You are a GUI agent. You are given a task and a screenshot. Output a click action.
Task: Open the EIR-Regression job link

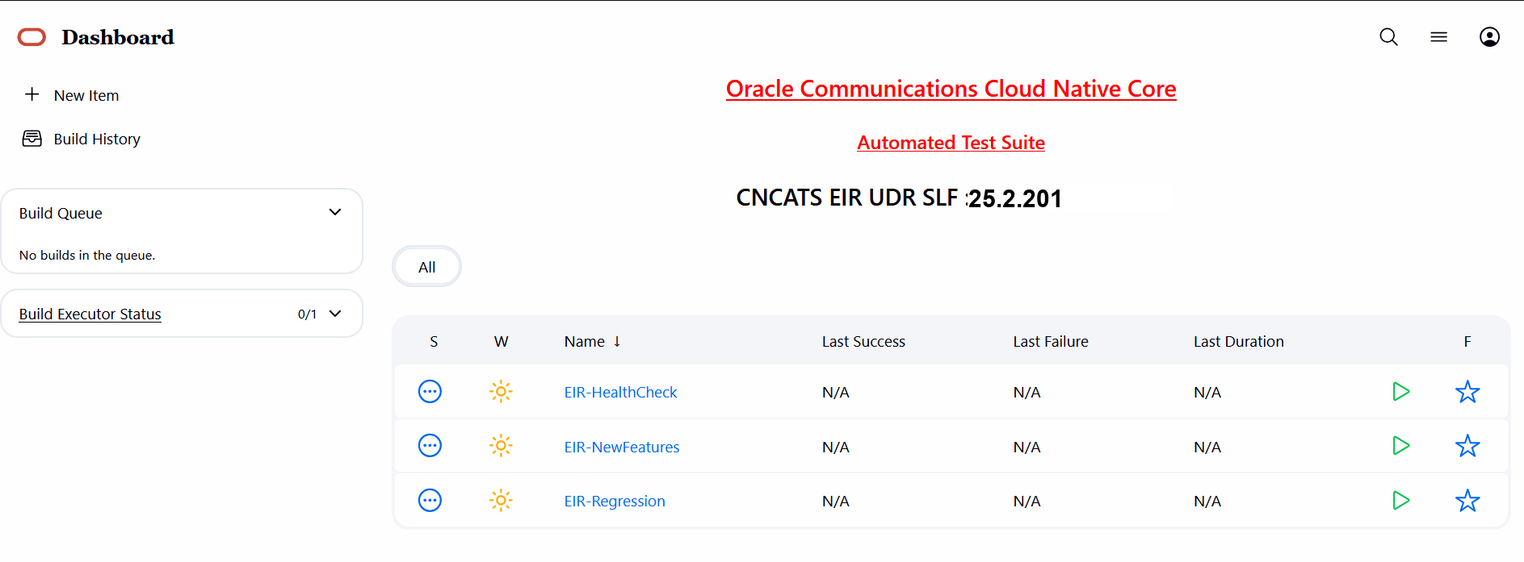pyautogui.click(x=615, y=502)
